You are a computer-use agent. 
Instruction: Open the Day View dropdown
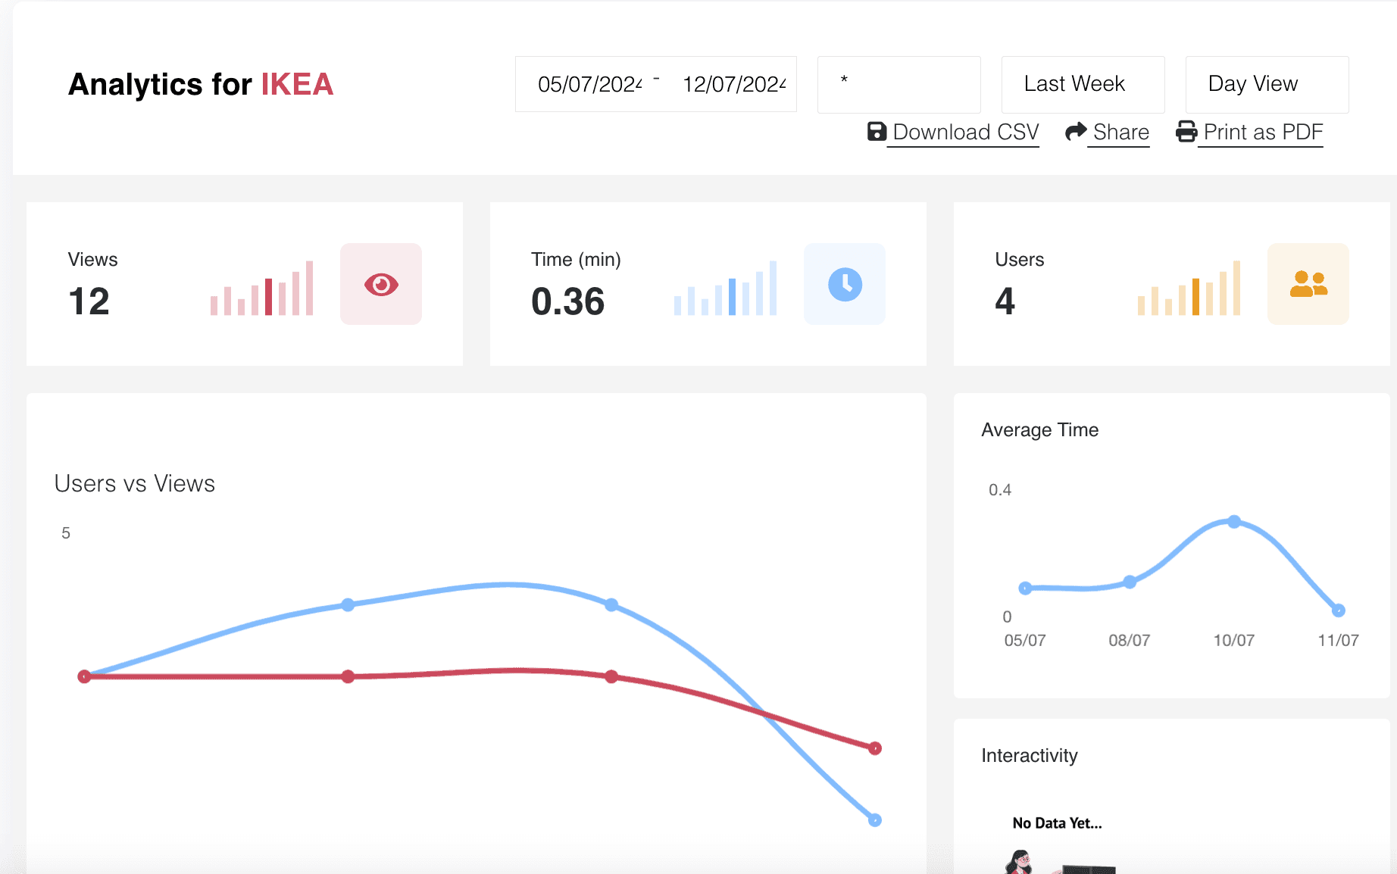click(x=1267, y=84)
